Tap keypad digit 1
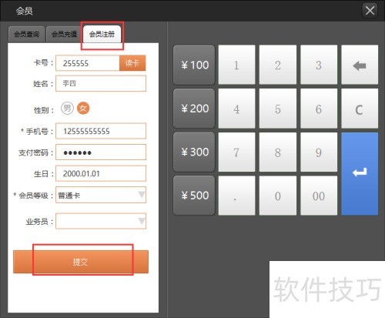The image size is (385, 318). pyautogui.click(x=236, y=65)
